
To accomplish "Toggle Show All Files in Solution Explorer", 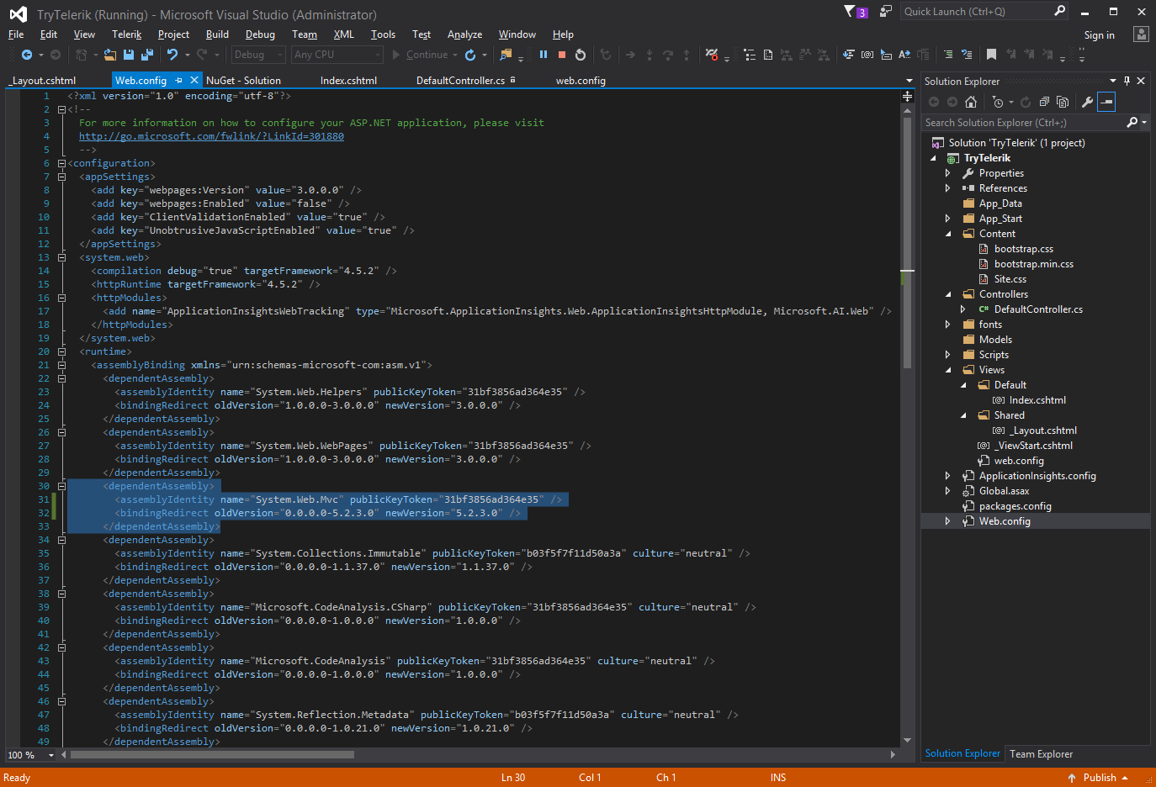I will click(1063, 102).
